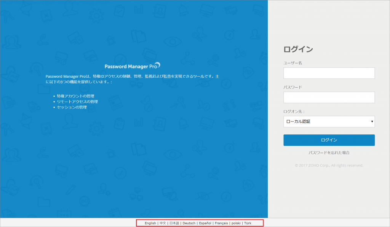Click the ログイン heading text
390x227 pixels.
point(298,49)
